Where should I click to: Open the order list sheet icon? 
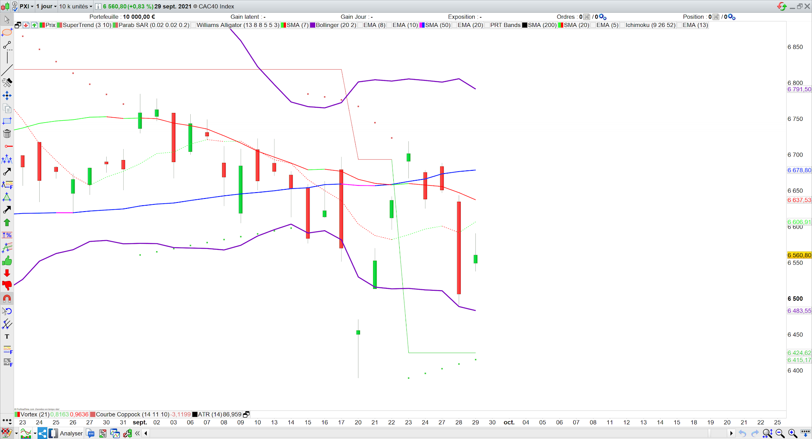tap(103, 433)
